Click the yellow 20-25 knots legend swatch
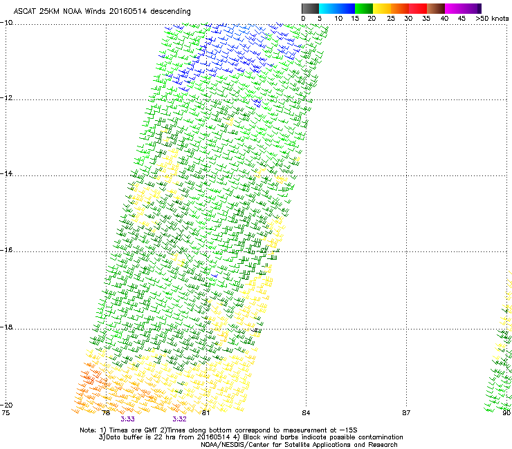Image resolution: width=512 pixels, height=449 pixels. click(382, 8)
